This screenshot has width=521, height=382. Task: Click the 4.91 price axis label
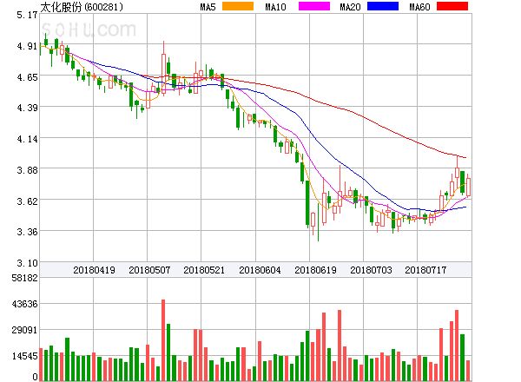click(x=27, y=46)
